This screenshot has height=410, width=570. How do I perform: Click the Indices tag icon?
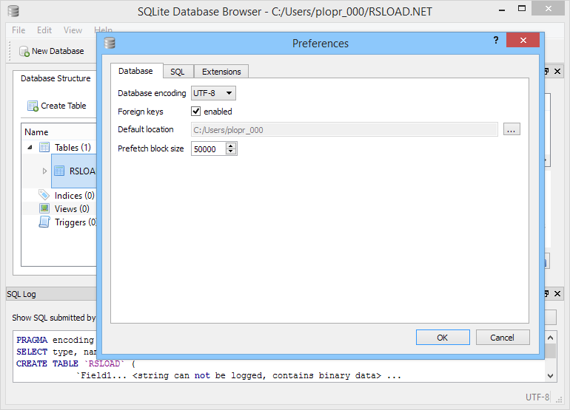(x=44, y=195)
